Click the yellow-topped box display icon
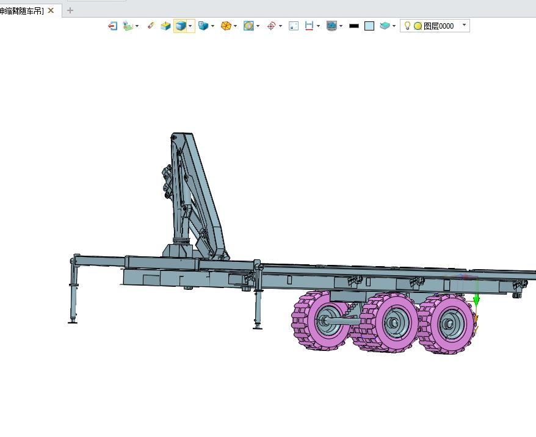 click(166, 26)
